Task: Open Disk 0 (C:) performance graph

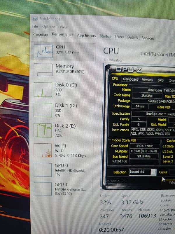Action: (x=43, y=89)
